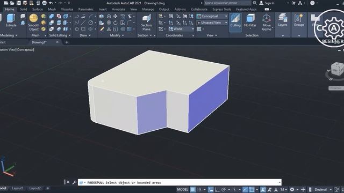Switch to the Solid ribbon tab

pyautogui.click(x=24, y=9)
